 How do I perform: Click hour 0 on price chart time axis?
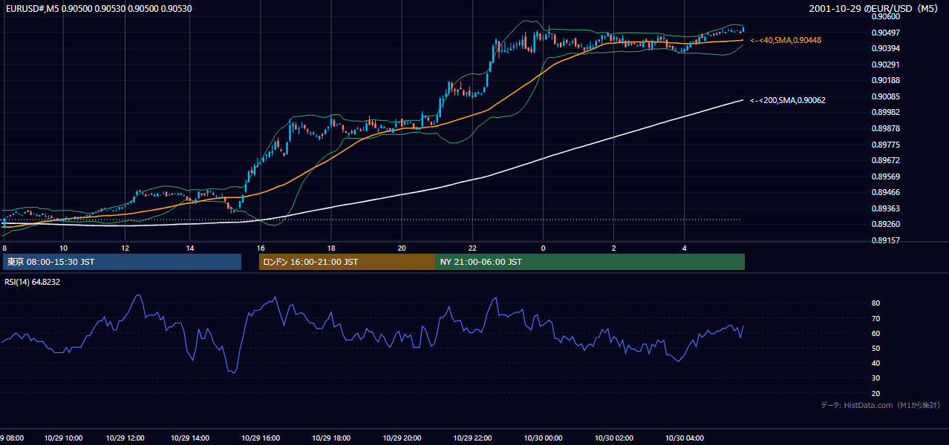coord(543,248)
